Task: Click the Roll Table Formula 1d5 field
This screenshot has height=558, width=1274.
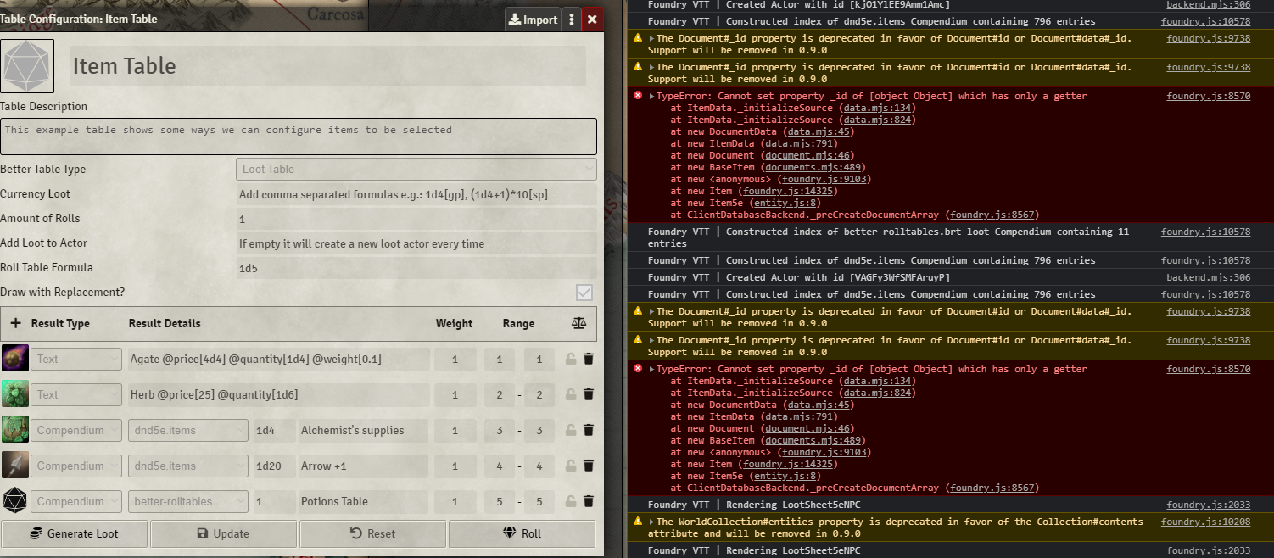Action: point(416,267)
